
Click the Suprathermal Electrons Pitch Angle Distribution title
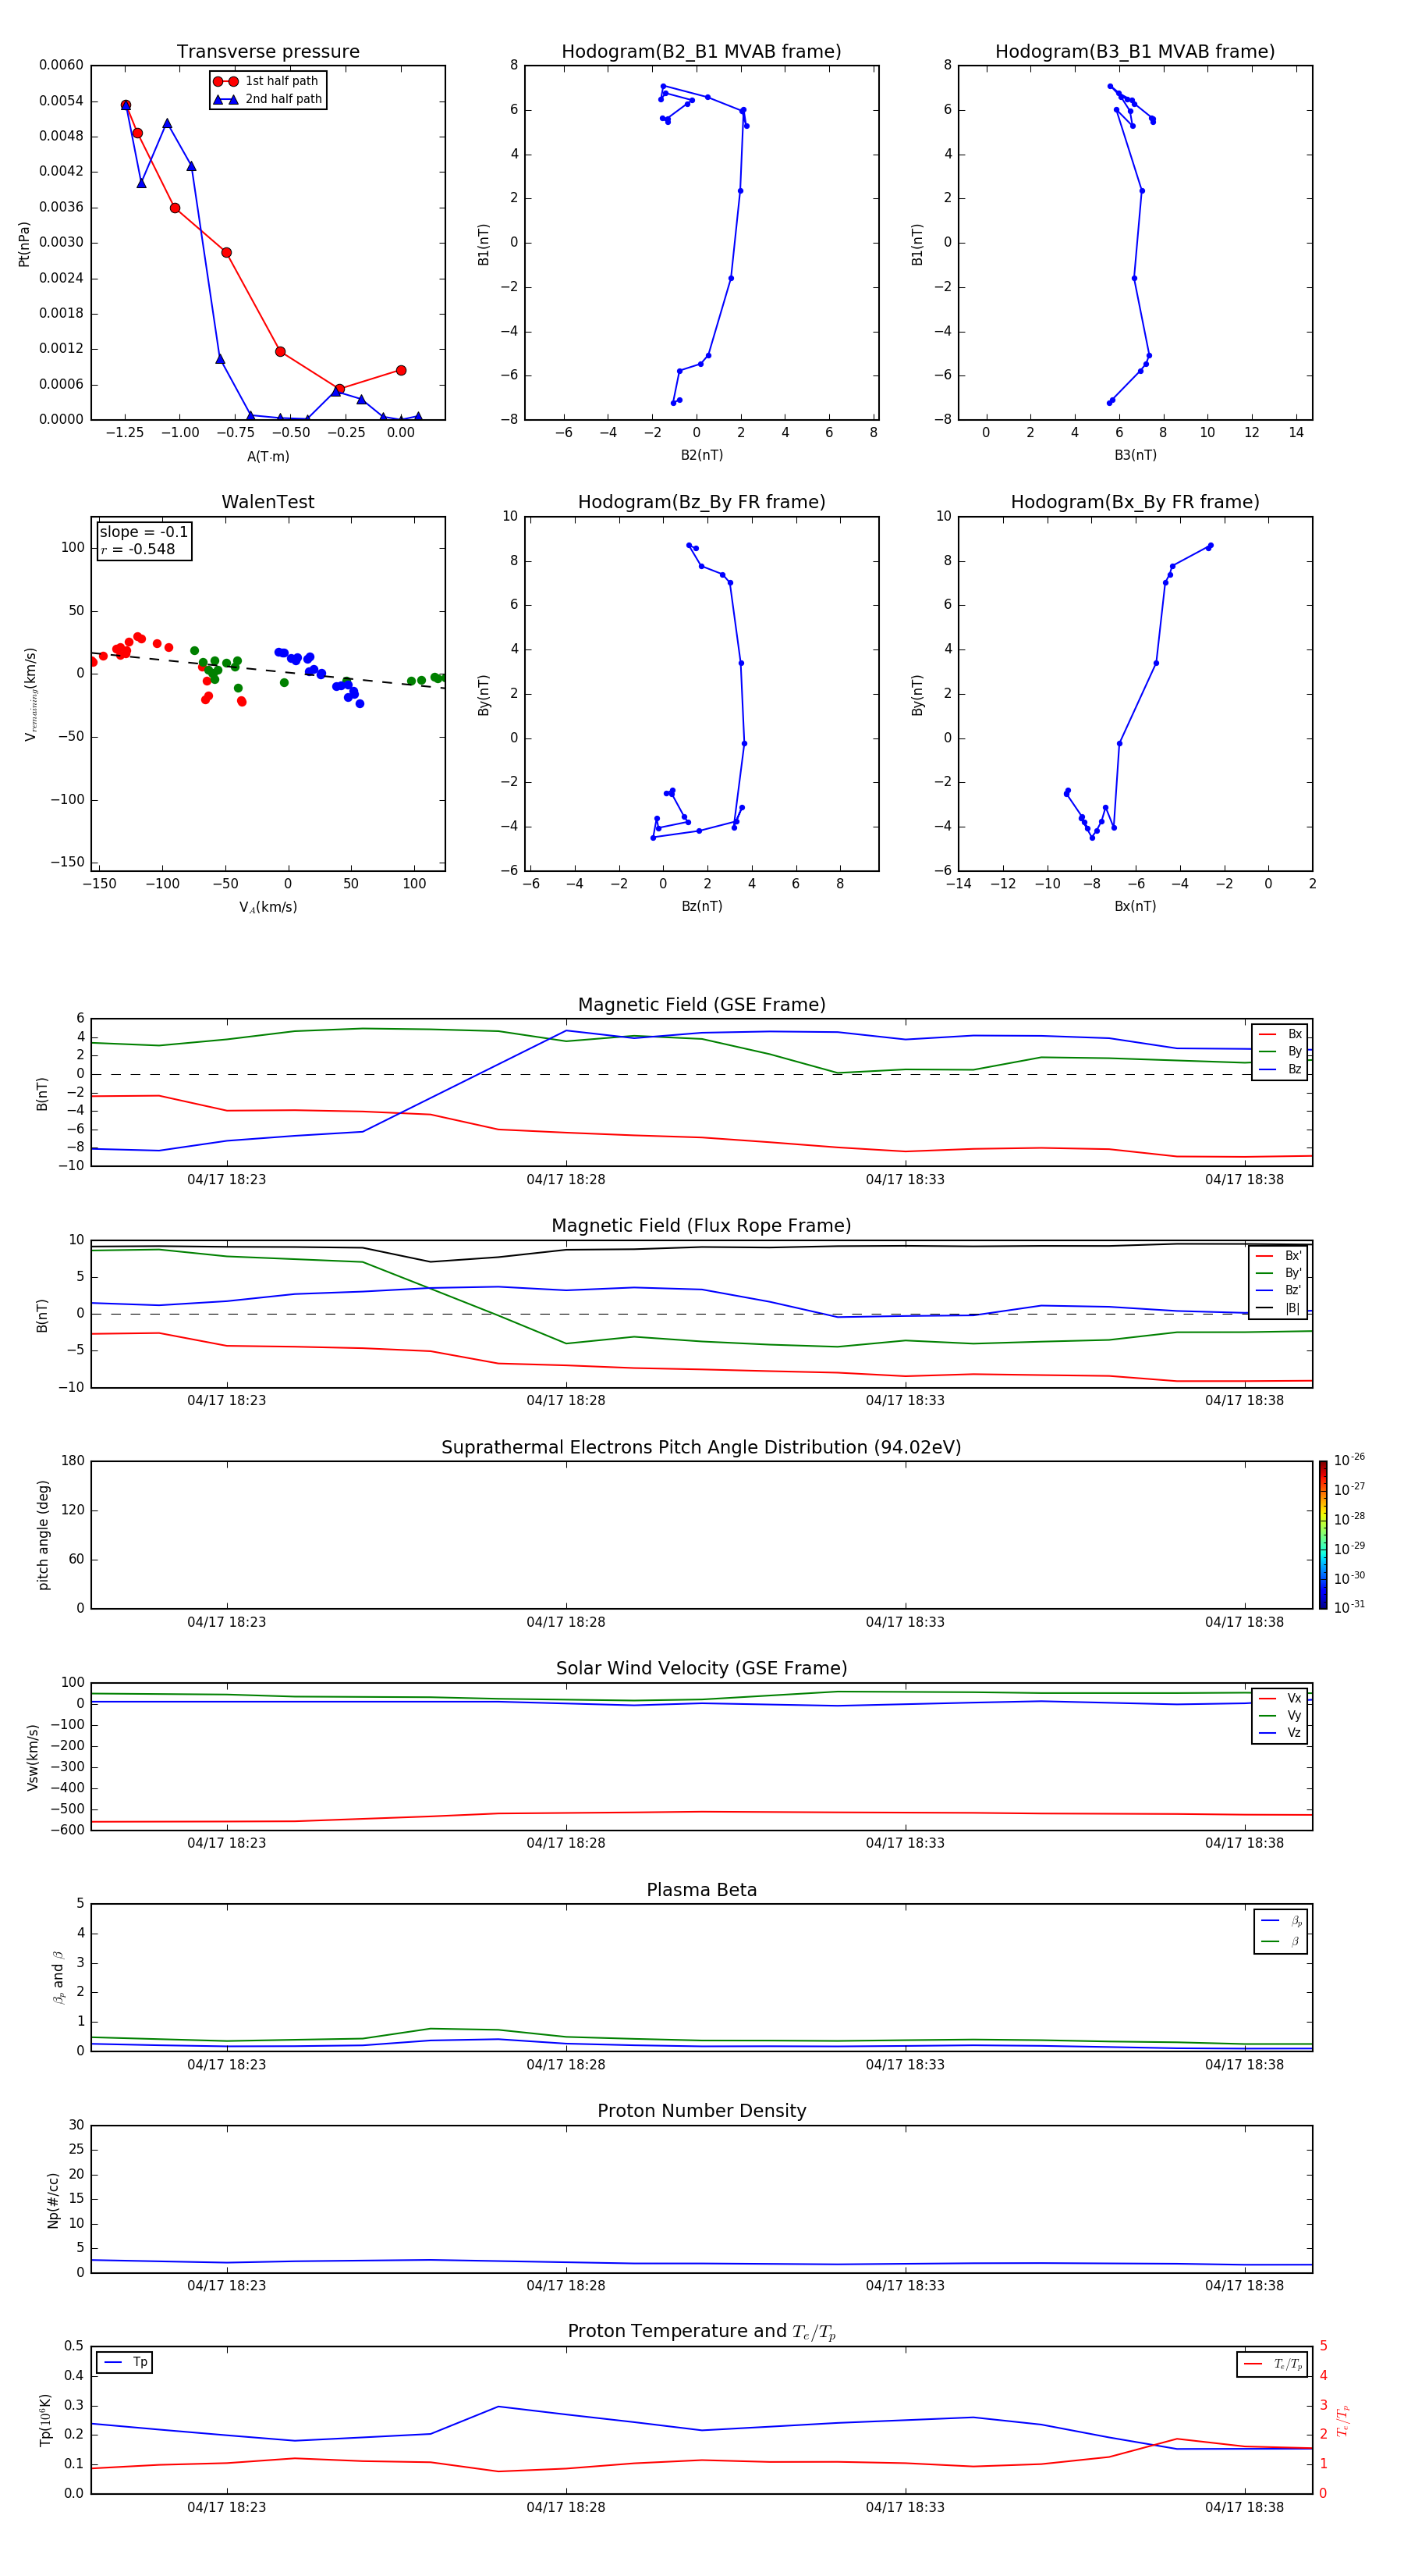pos(701,1447)
